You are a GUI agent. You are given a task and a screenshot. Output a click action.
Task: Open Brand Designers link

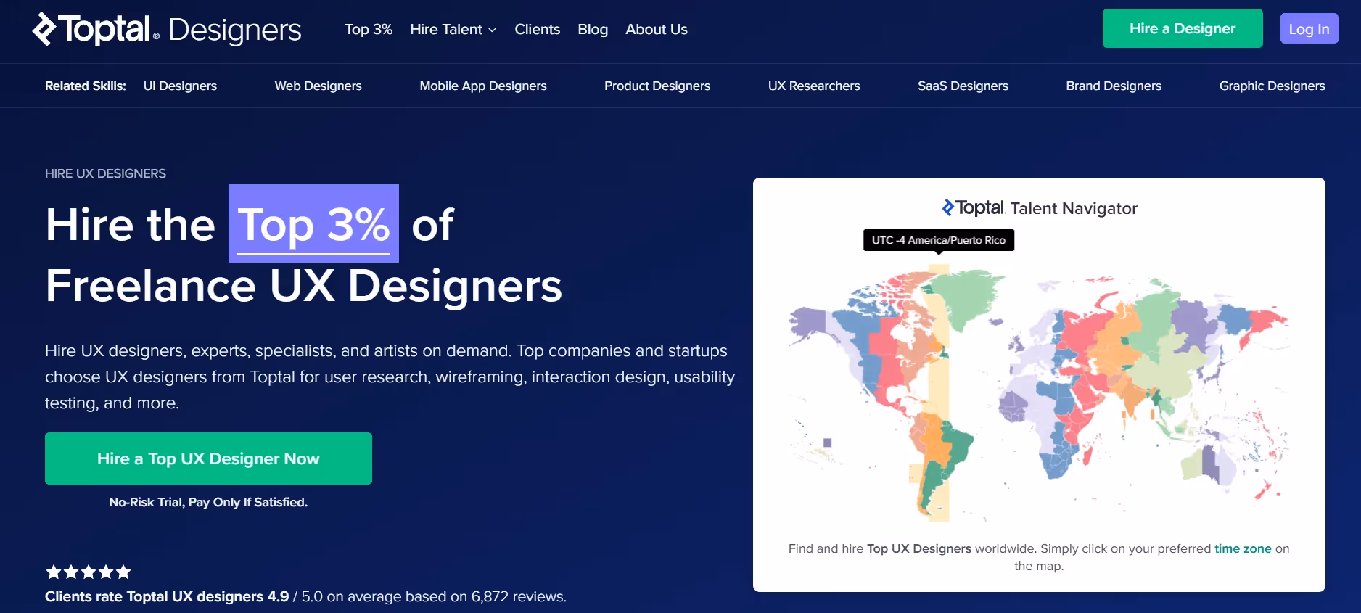click(1114, 86)
